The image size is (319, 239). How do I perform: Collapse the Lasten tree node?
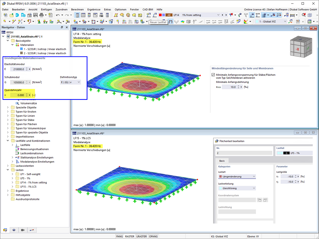tap(8, 170)
